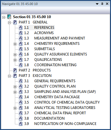Collapse the PART 3 EXECUTION branch
Viewport: 111px width, 130px height.
coord(9,76)
